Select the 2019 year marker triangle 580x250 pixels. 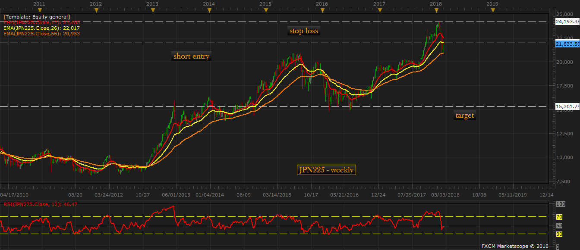(492, 10)
